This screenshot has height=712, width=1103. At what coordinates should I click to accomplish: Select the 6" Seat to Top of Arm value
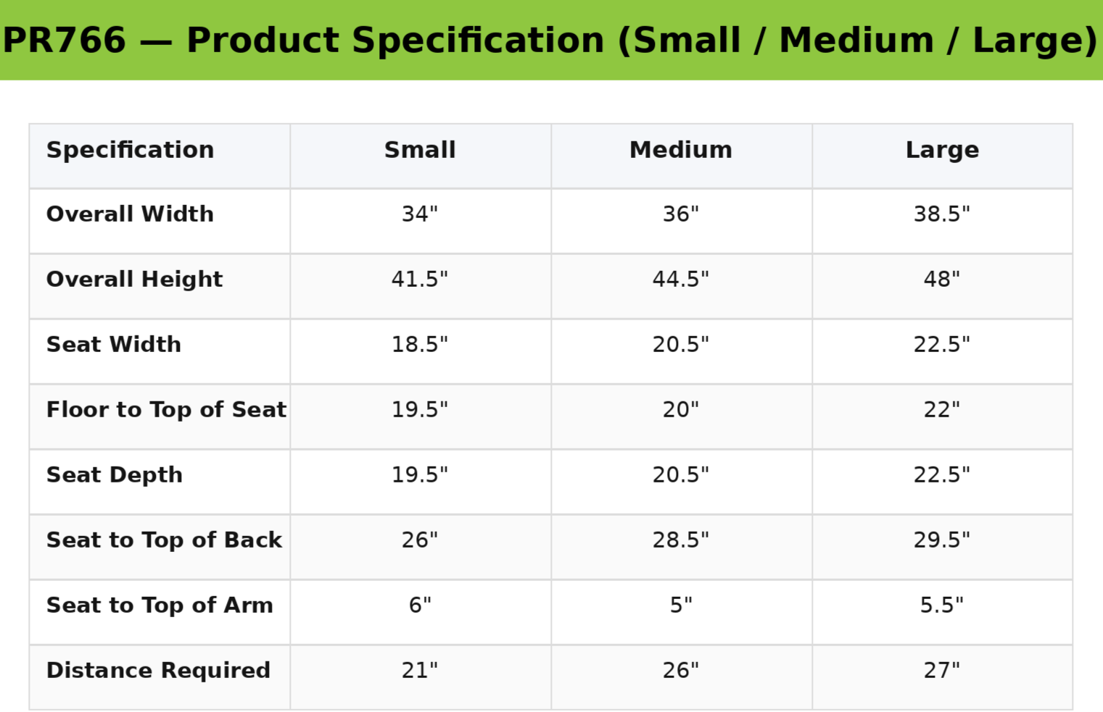coord(420,606)
